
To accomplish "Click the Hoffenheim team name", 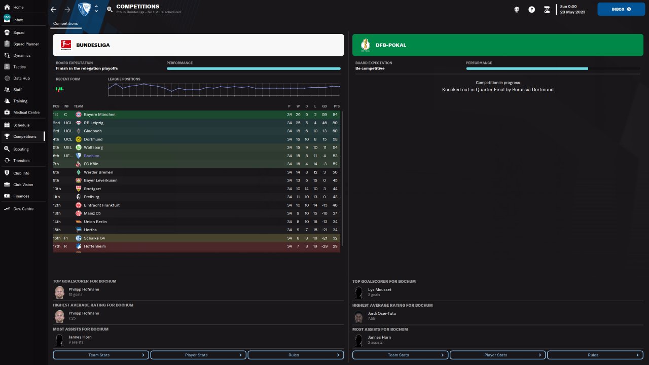I will tap(95, 246).
